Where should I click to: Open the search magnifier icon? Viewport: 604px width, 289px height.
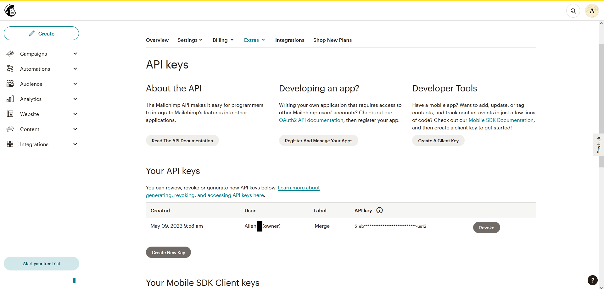[573, 11]
